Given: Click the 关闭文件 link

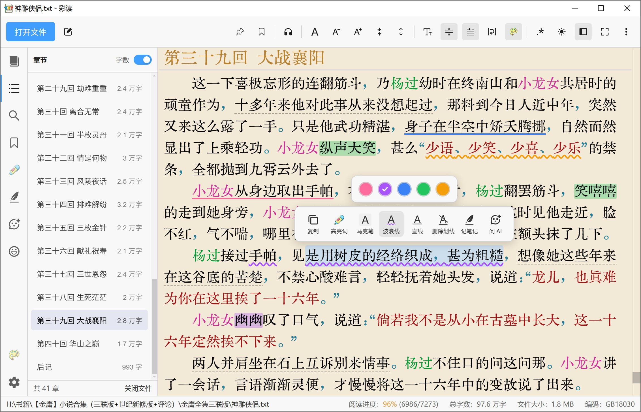Looking at the screenshot, I should (x=138, y=388).
